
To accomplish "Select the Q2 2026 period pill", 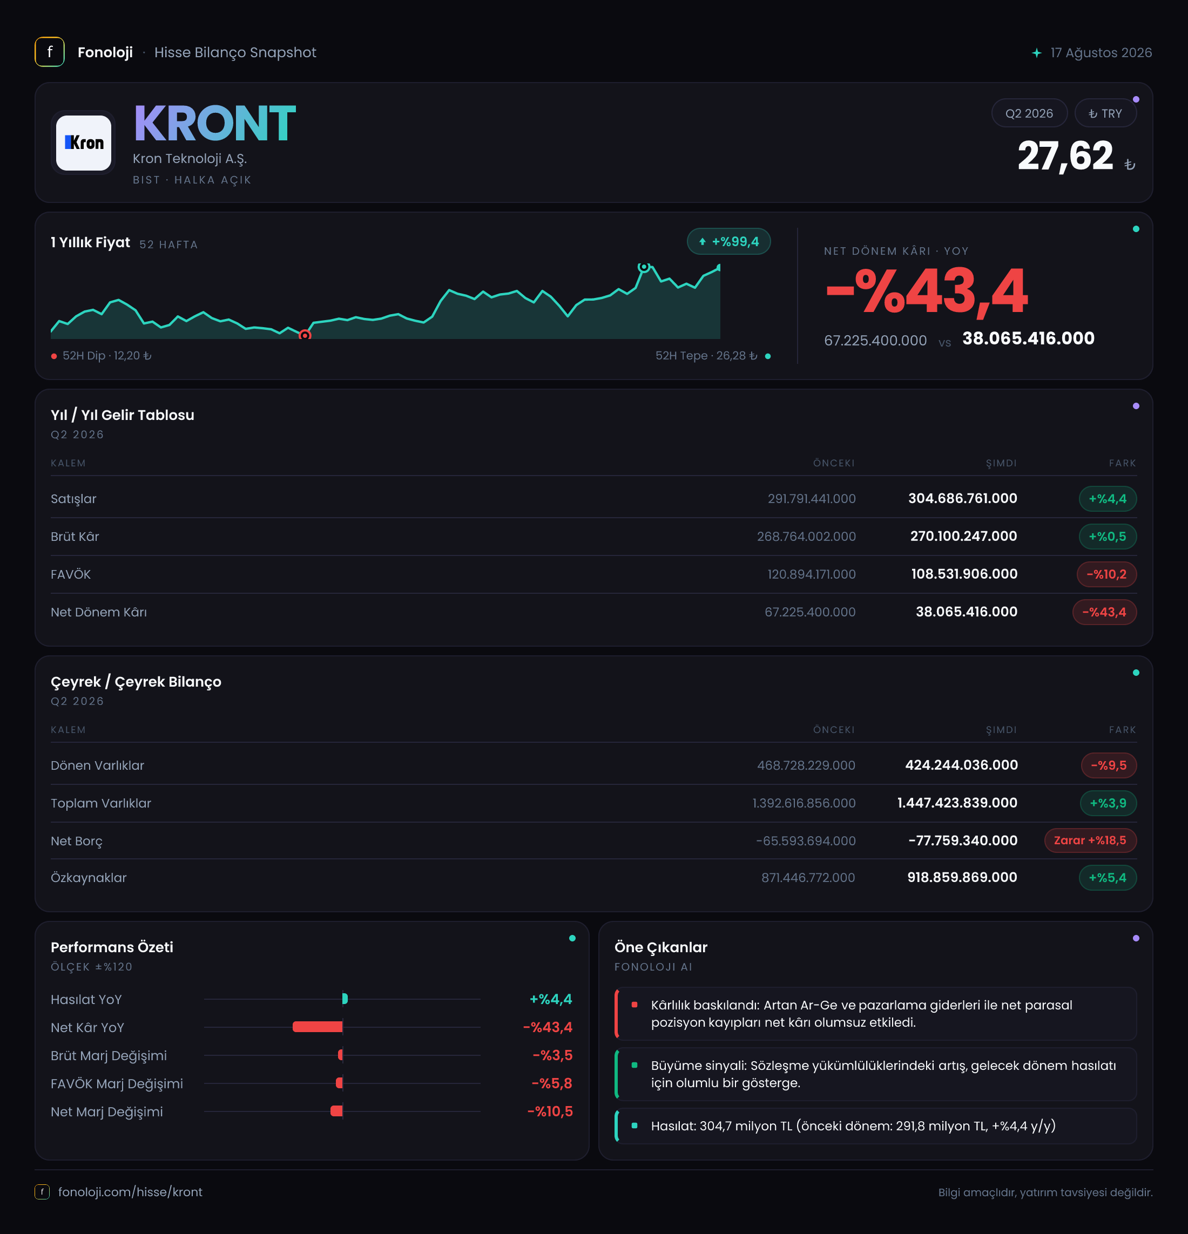I will [1029, 113].
